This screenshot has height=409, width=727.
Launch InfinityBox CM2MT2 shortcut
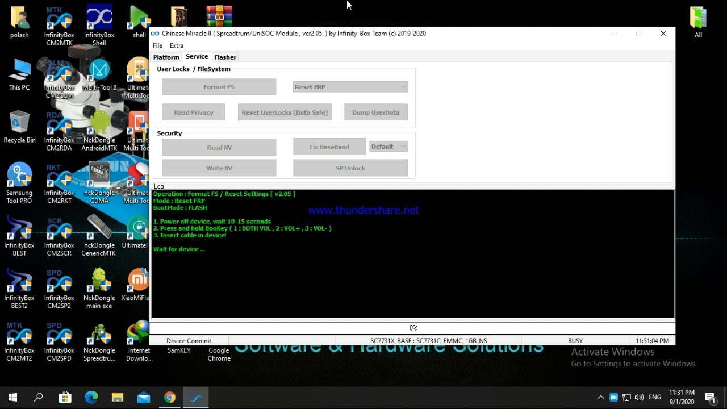pyautogui.click(x=19, y=341)
